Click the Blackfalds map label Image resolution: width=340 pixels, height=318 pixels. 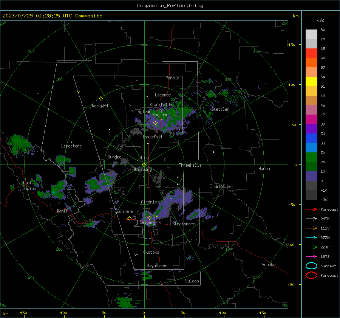point(161,105)
